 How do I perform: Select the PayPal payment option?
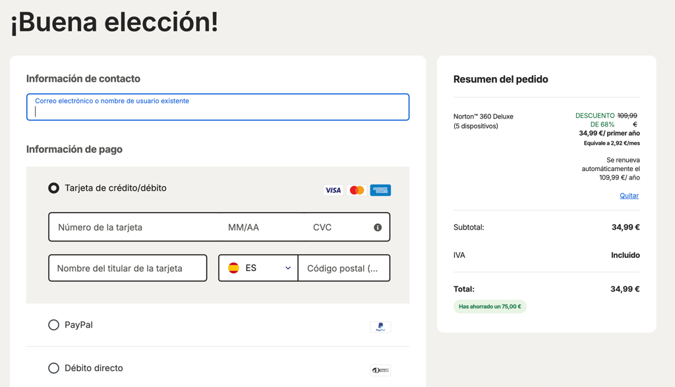[x=54, y=324]
